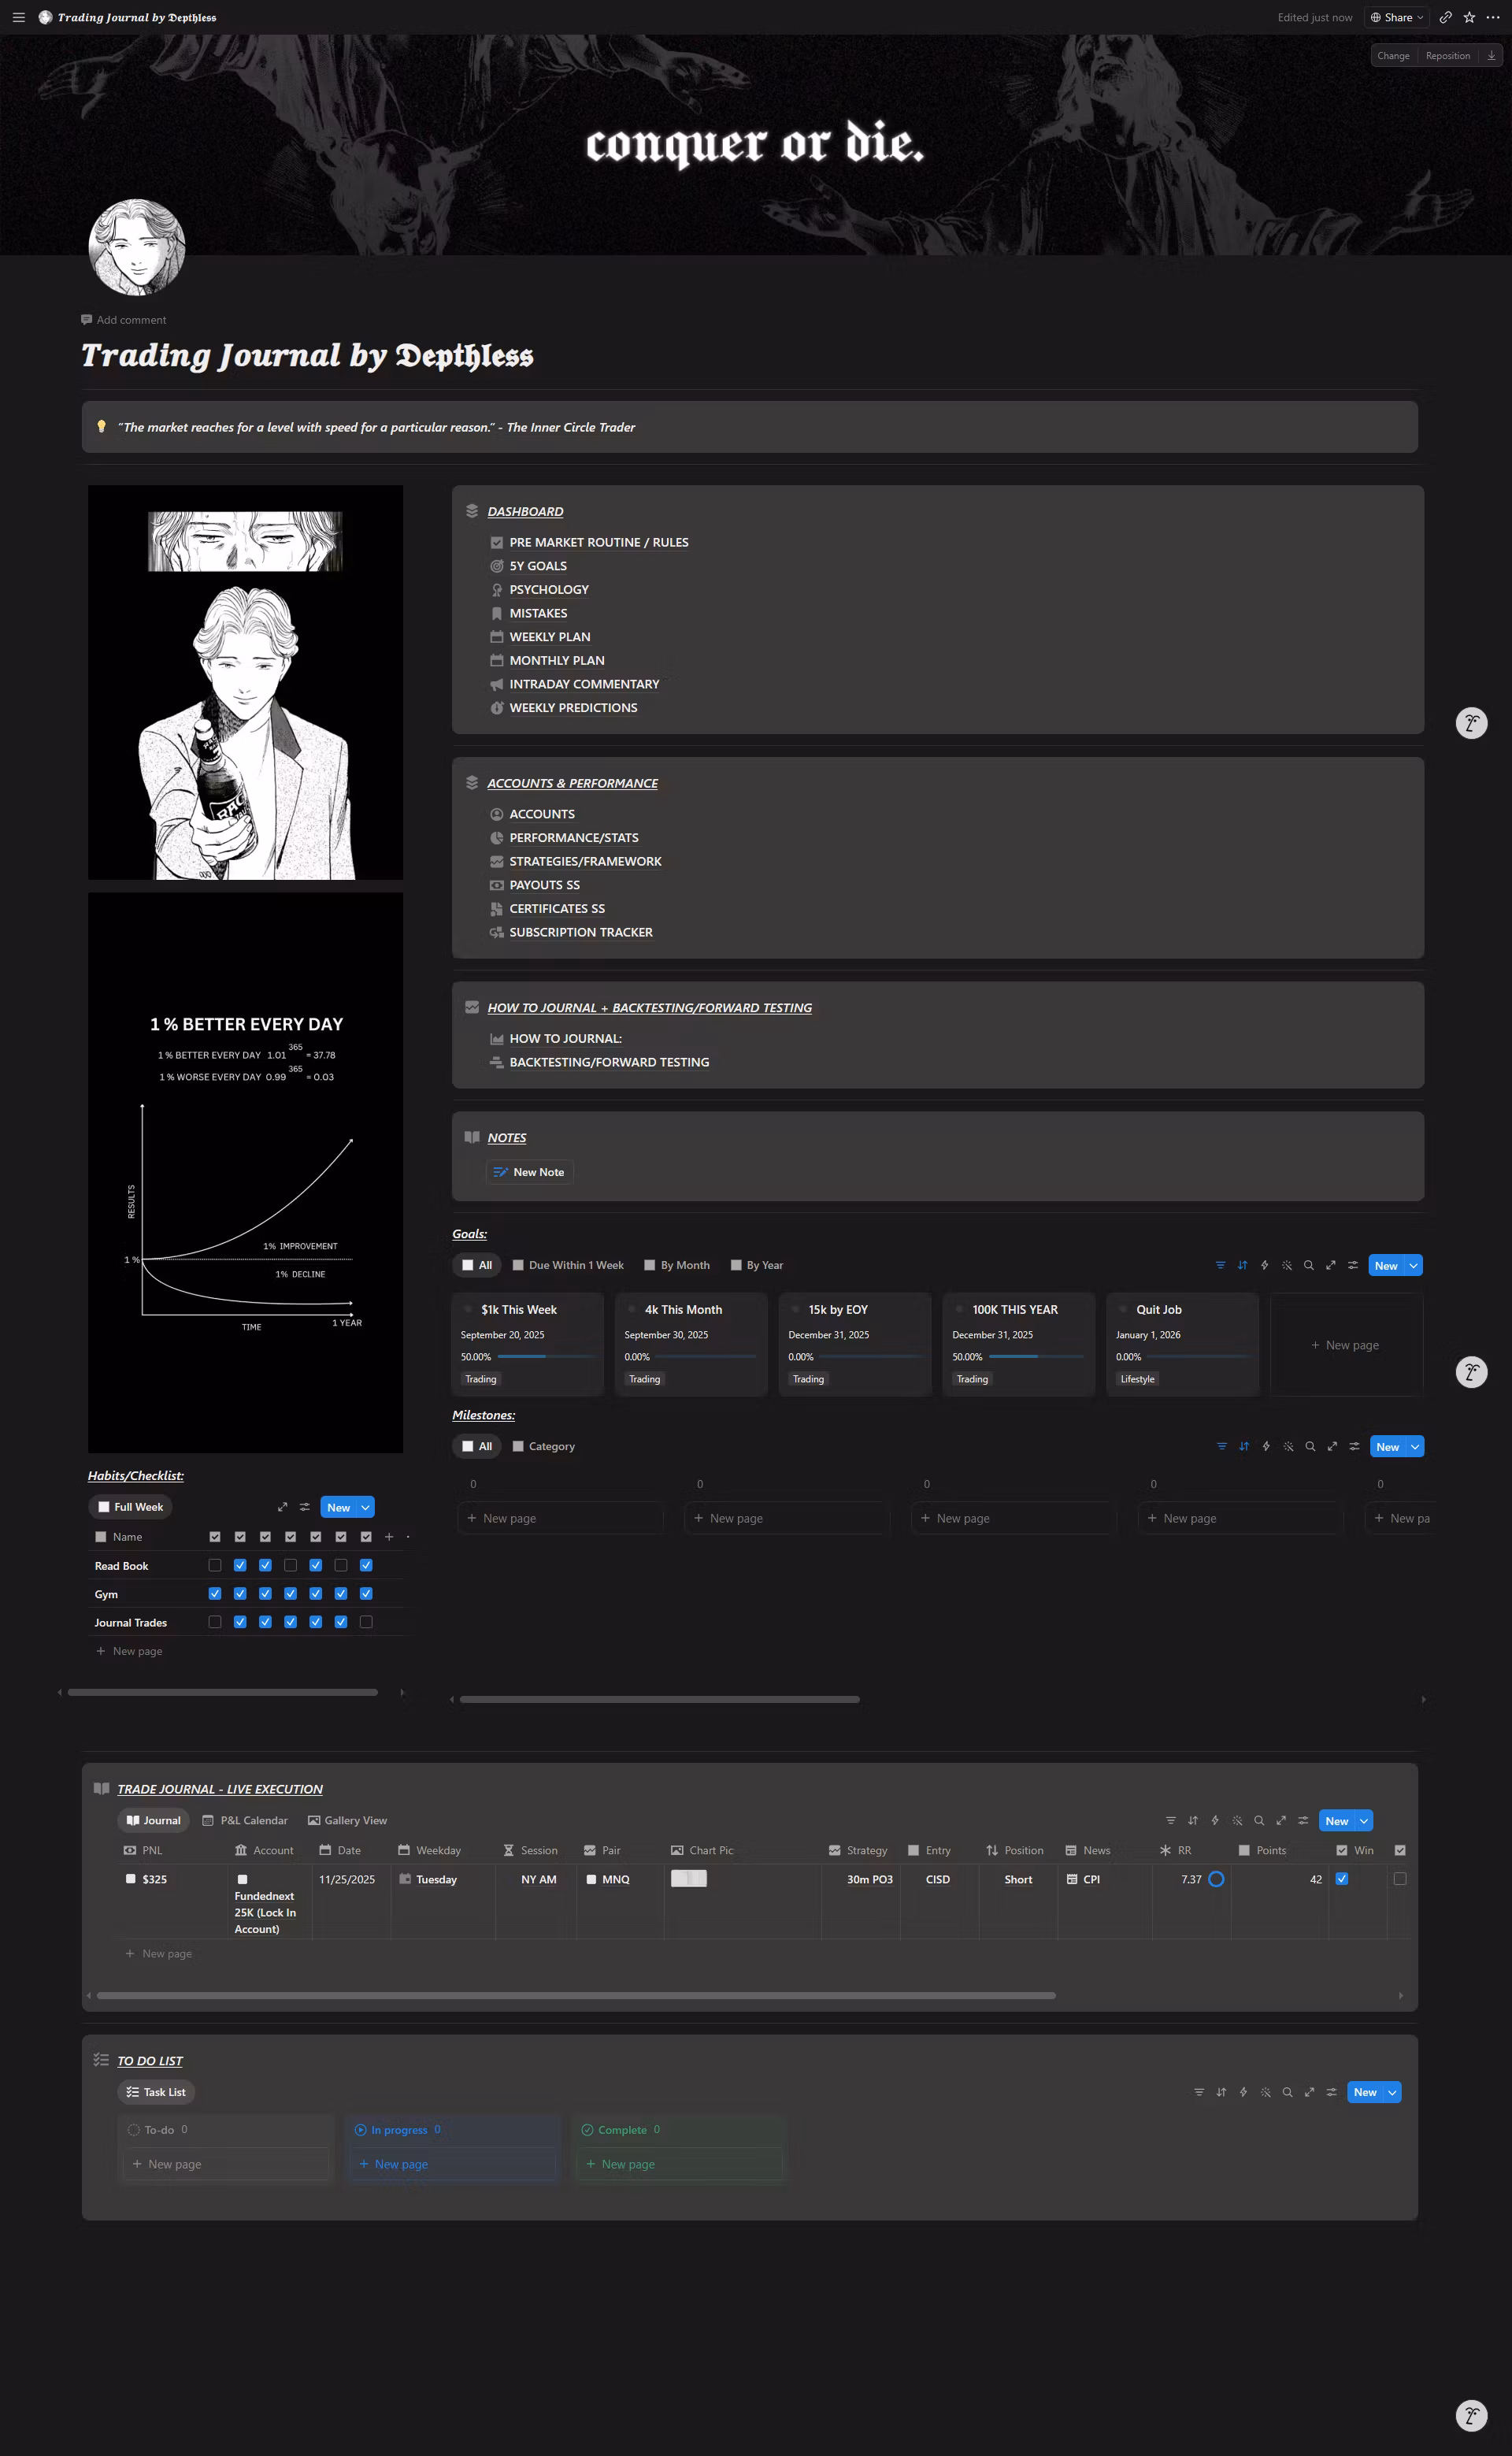Open Full Week view options

click(130, 1507)
